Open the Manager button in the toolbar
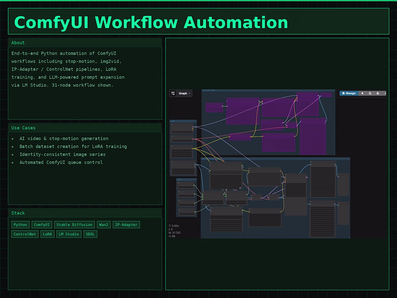Screen dimensions: 397x298 click(349, 94)
